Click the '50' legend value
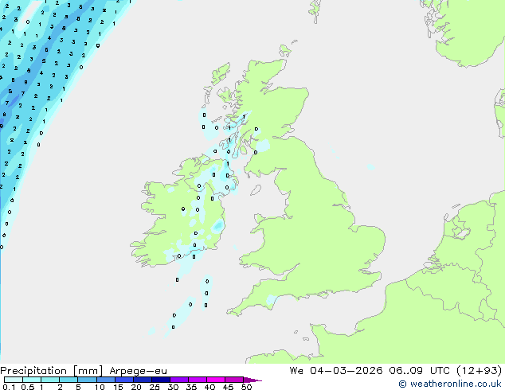The image size is (505, 390). pyautogui.click(x=246, y=387)
